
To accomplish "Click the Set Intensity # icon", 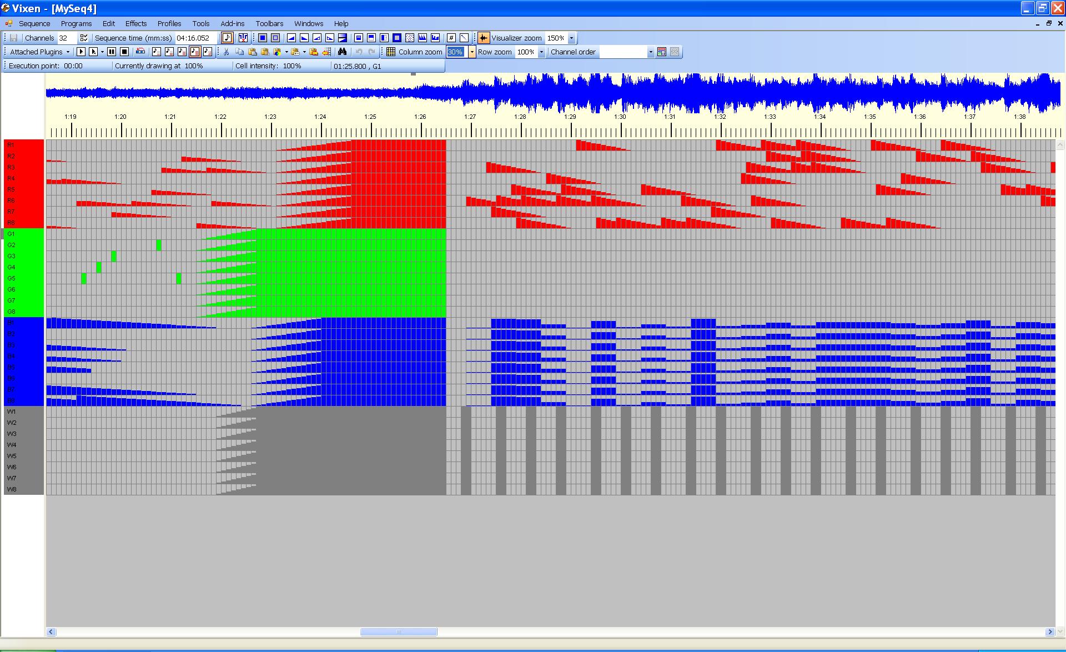I will click(x=451, y=38).
